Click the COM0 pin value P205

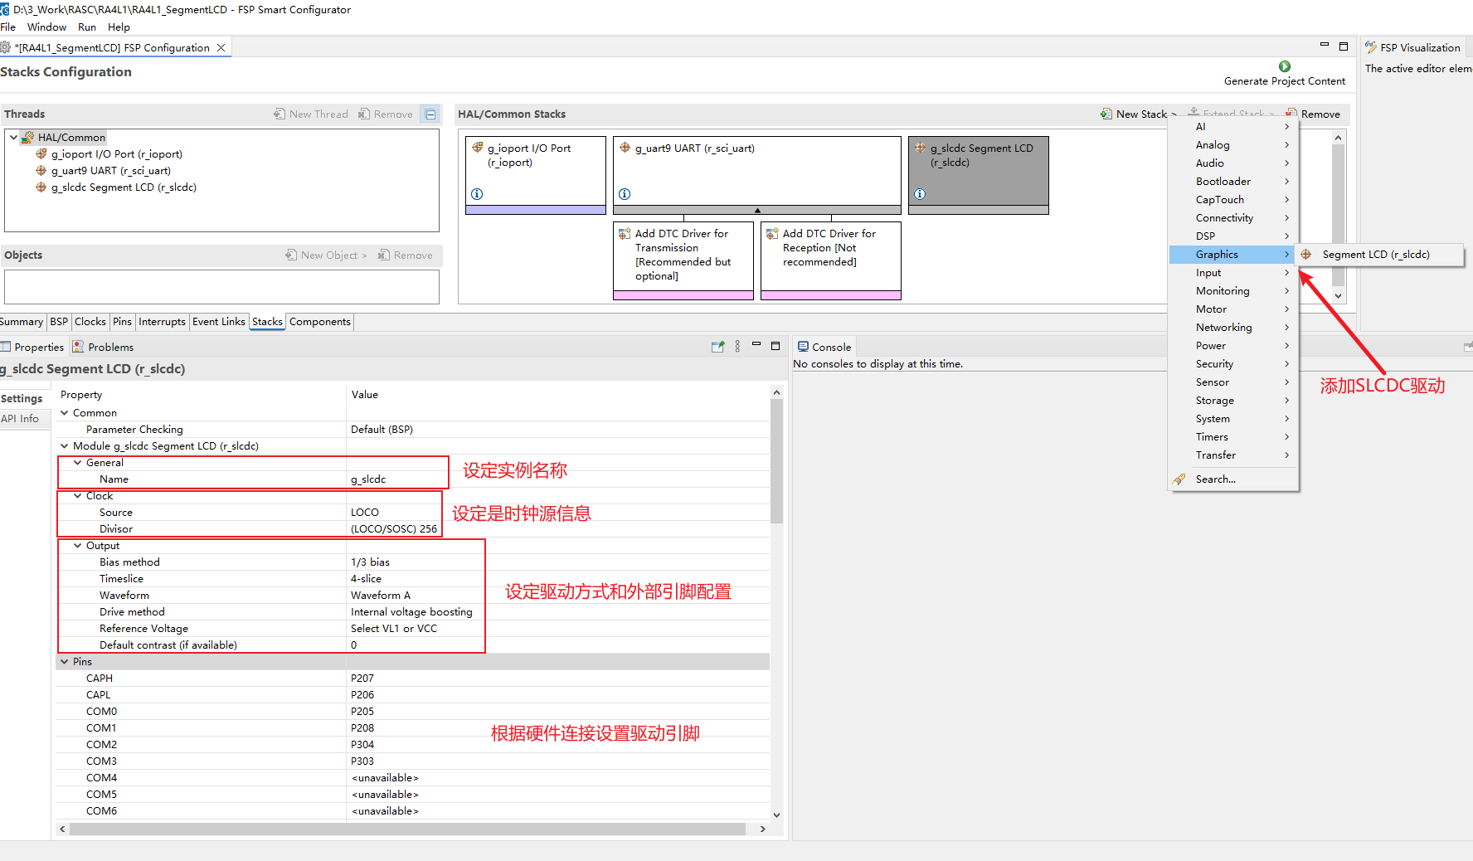pyautogui.click(x=362, y=712)
